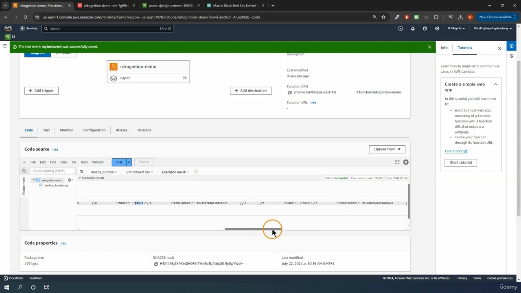
Task: Open the AWS support help icon
Action: [425, 28]
